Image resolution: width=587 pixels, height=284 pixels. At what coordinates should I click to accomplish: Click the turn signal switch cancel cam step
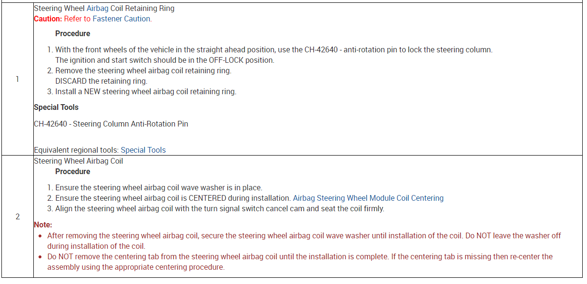tap(219, 208)
